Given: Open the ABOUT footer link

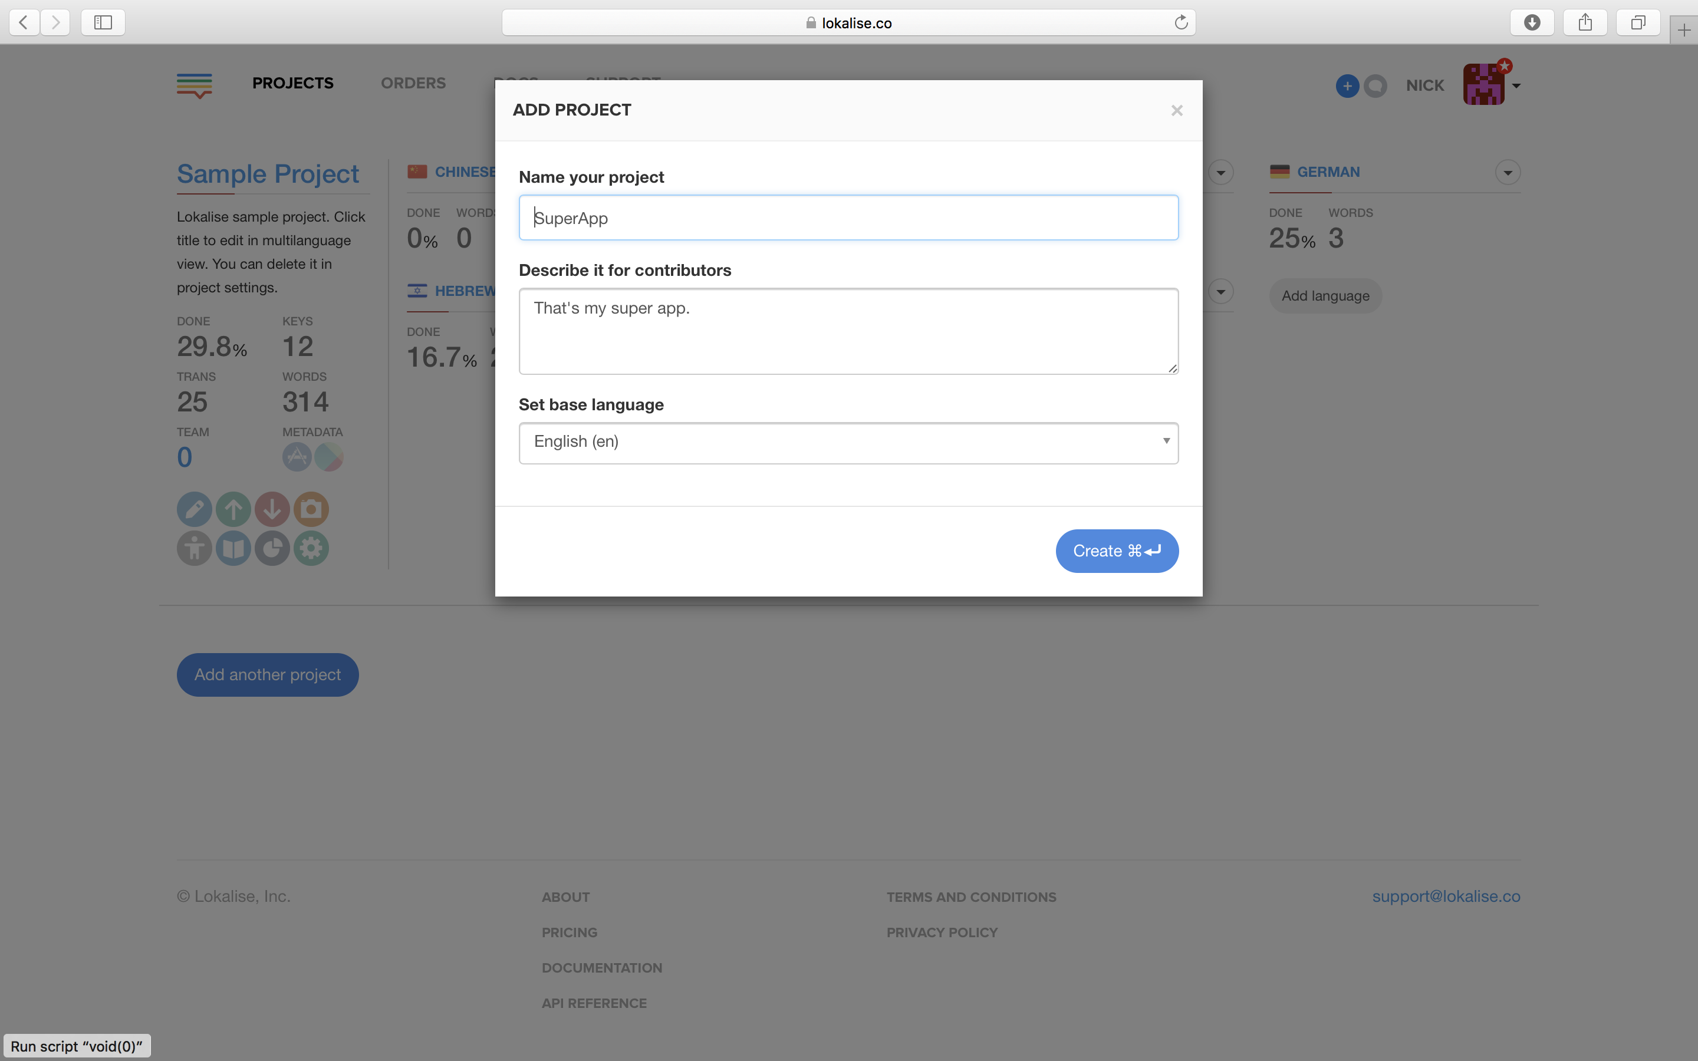Looking at the screenshot, I should coord(565,897).
